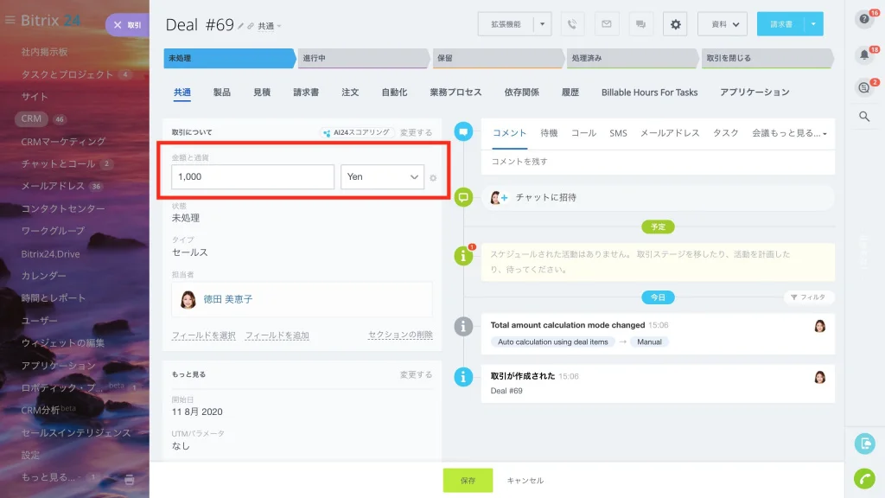Screen dimensions: 885x498
Task: Click the phone call icon in header
Action: coord(572,24)
